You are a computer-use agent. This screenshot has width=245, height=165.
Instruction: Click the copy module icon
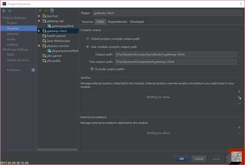(52, 11)
